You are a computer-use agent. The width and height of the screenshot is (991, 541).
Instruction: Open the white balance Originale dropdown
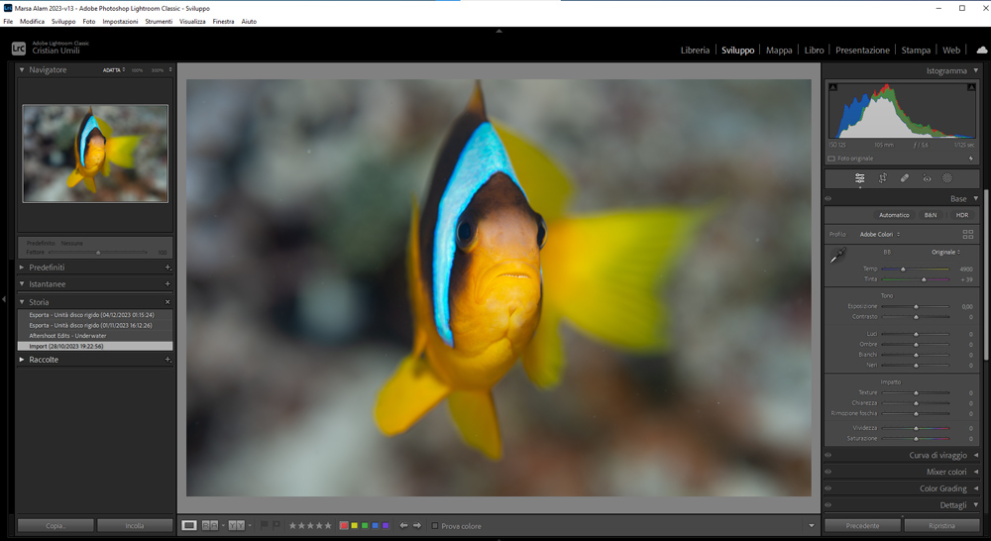(x=944, y=253)
